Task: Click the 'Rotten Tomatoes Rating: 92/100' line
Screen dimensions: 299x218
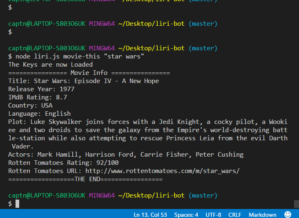Action: click(x=63, y=163)
